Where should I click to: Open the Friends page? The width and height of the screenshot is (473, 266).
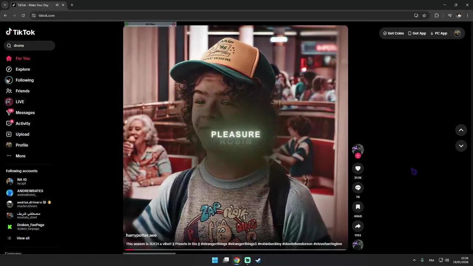click(17, 91)
